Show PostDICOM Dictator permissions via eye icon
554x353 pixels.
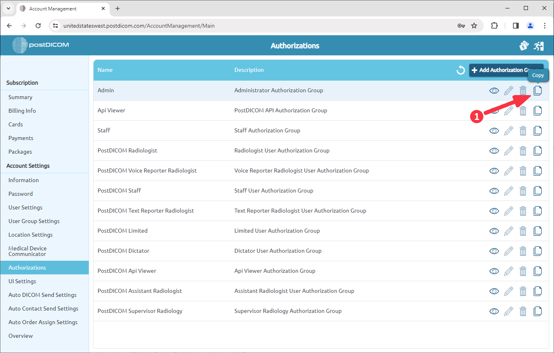click(x=494, y=251)
